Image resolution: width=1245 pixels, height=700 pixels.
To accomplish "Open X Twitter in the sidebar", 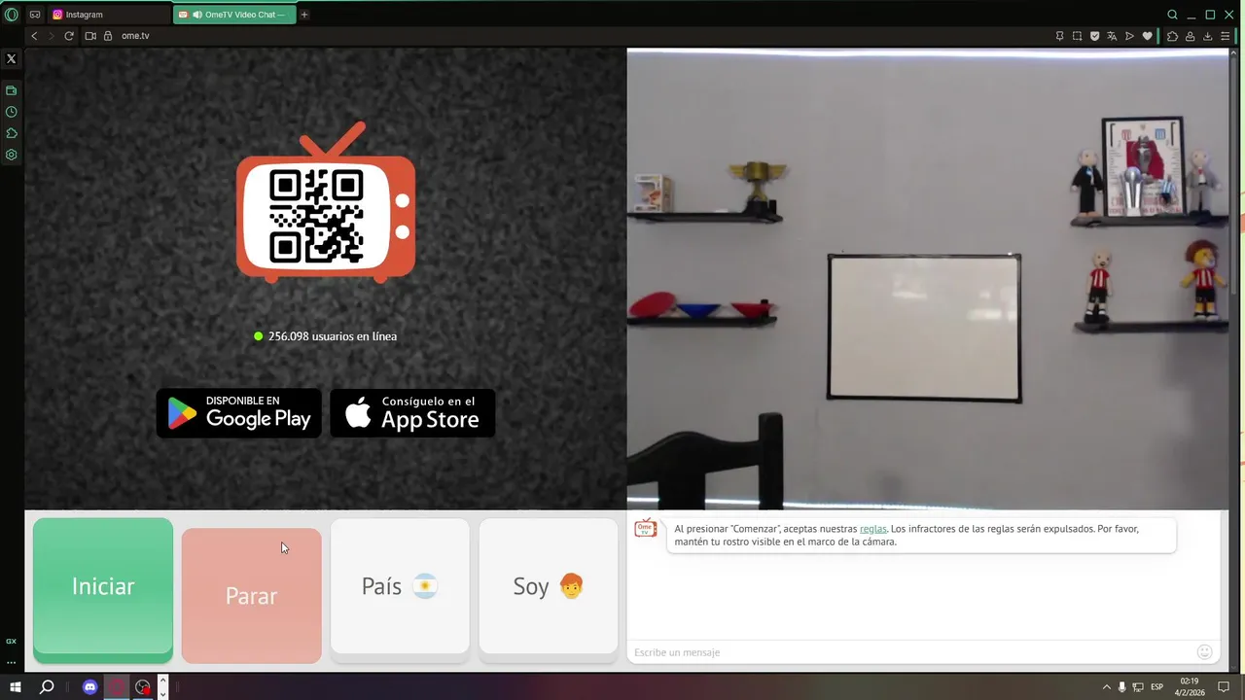I will point(12,59).
